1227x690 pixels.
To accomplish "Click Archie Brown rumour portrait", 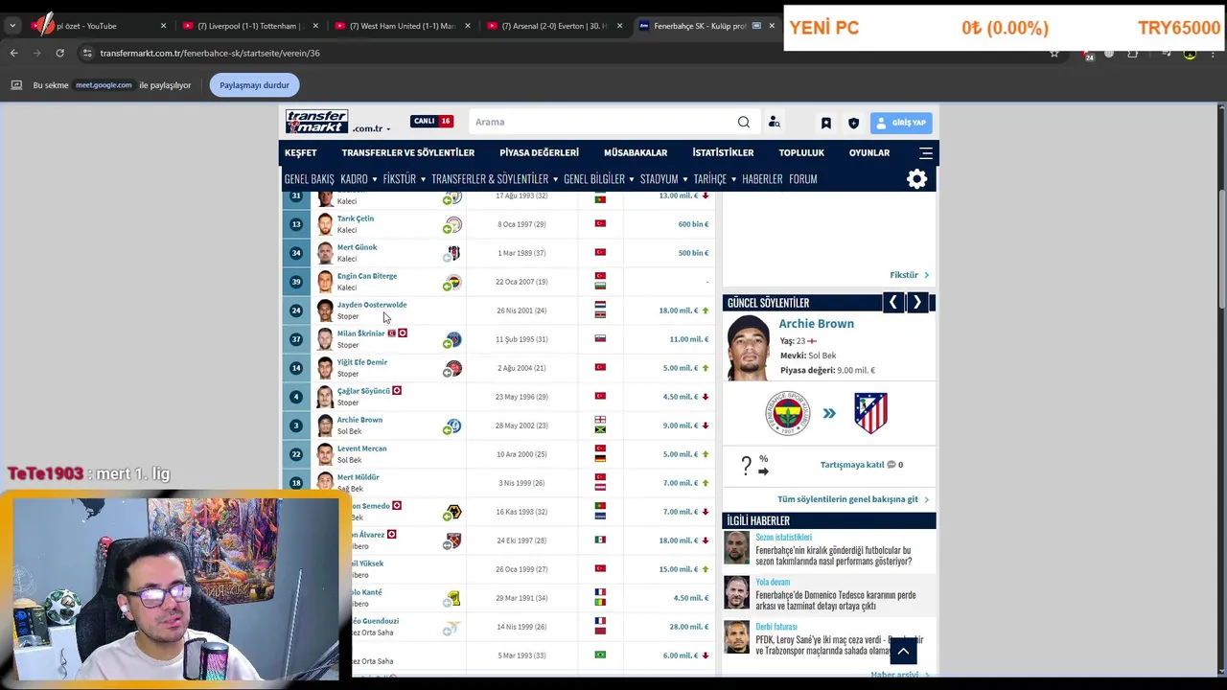I will [748, 348].
